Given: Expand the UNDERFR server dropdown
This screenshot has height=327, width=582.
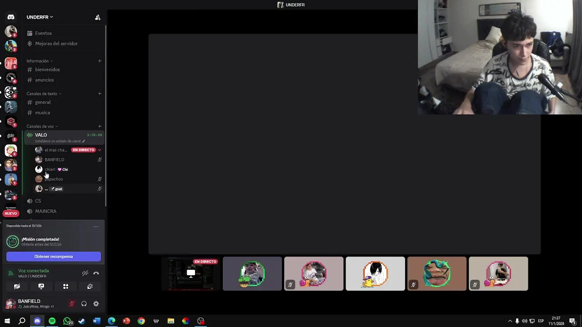Looking at the screenshot, I should tap(51, 17).
